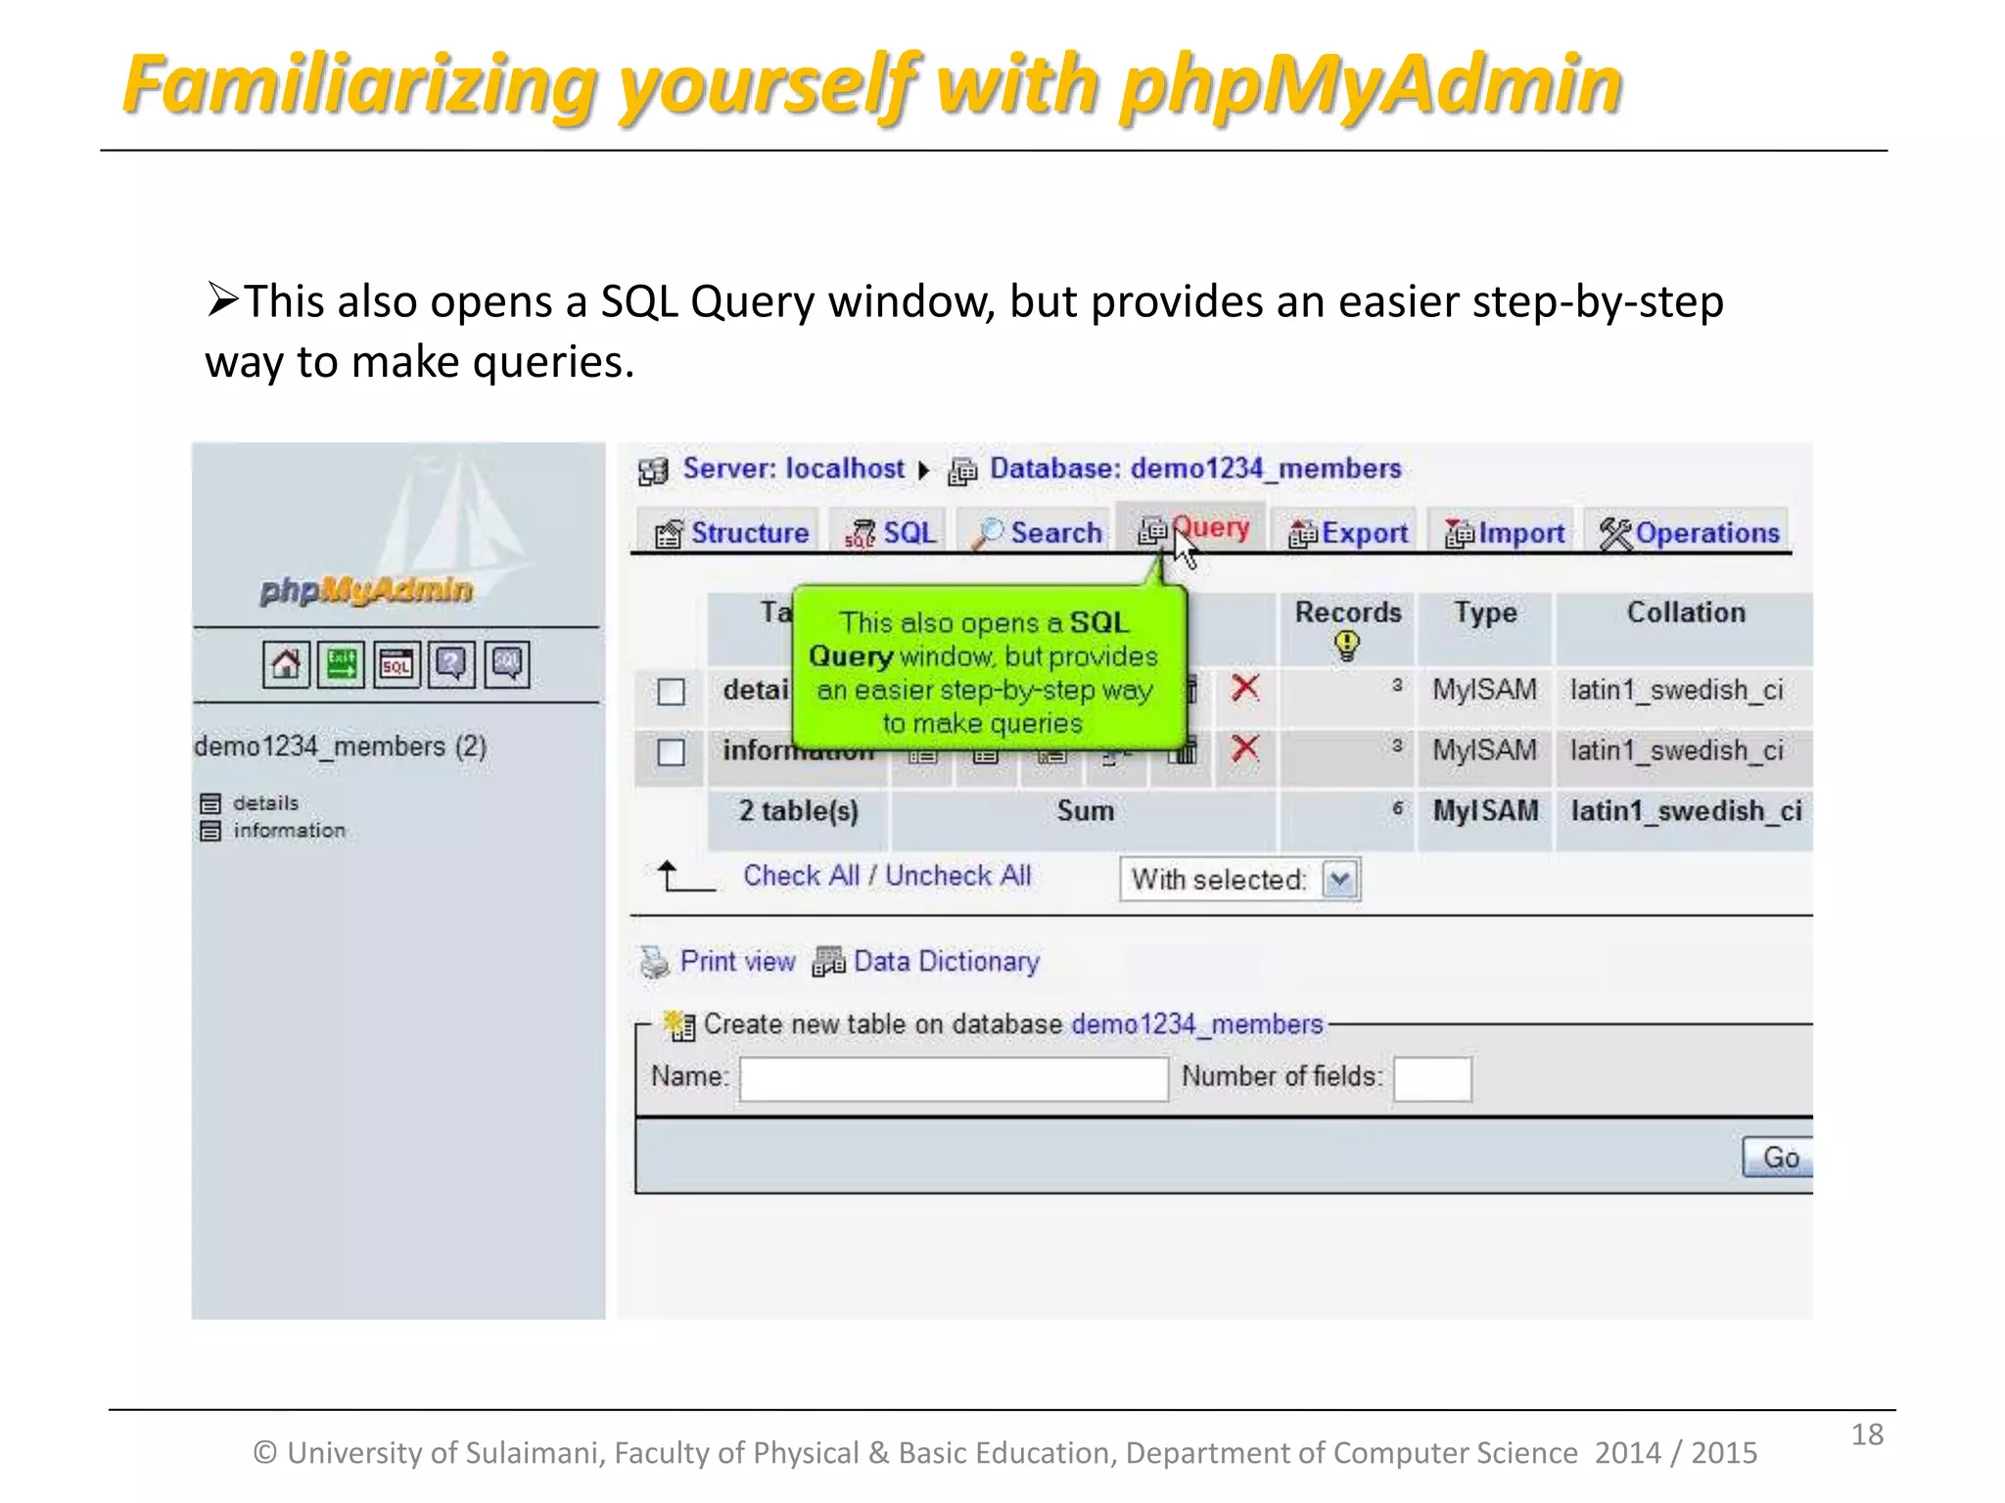Click the Check All link
The height and width of the screenshot is (1503, 2005).
click(801, 876)
